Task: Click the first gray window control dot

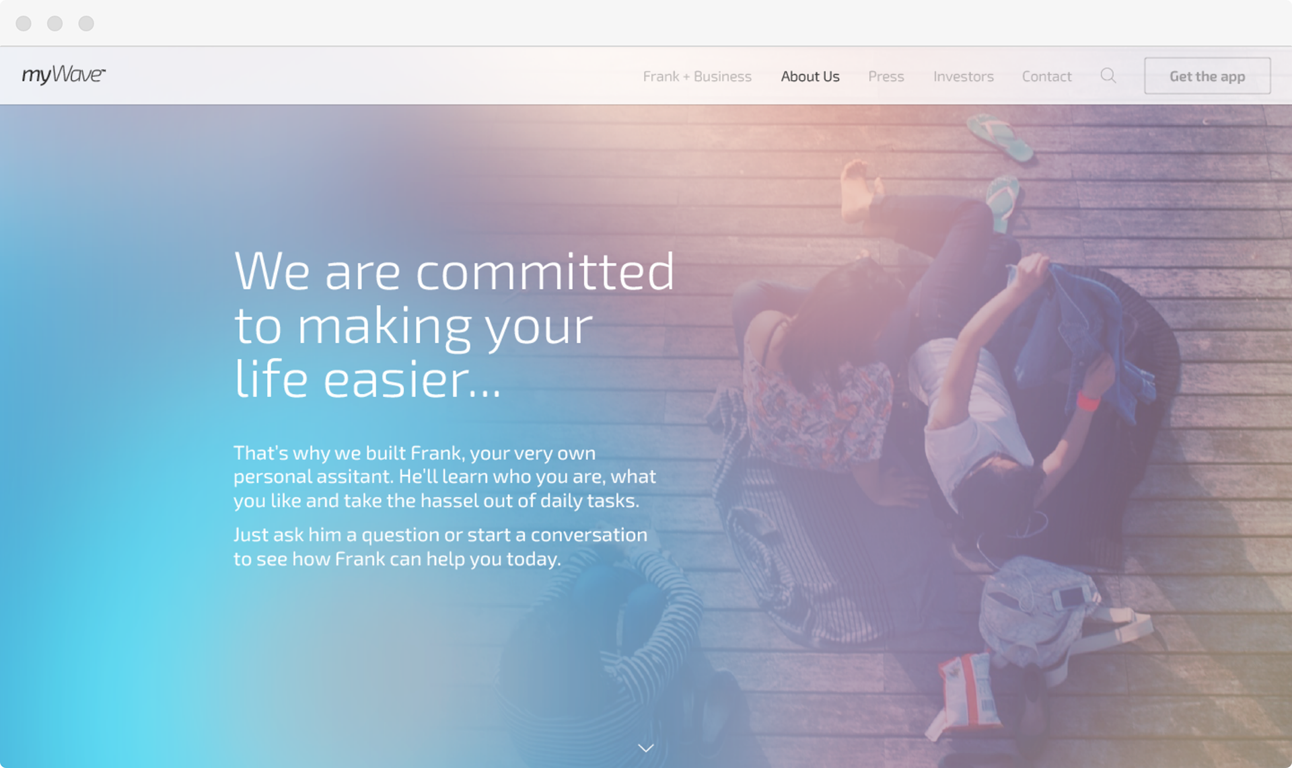Action: (x=24, y=24)
